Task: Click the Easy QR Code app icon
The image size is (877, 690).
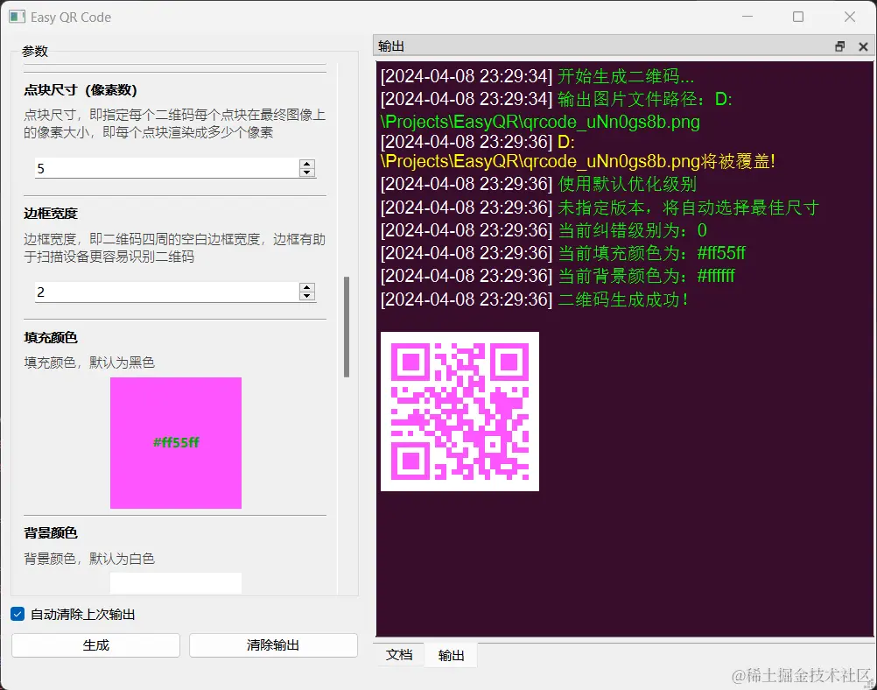Action: coord(17,17)
